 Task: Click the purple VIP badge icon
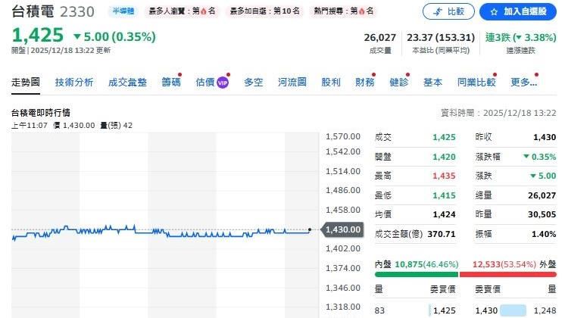coord(223,83)
